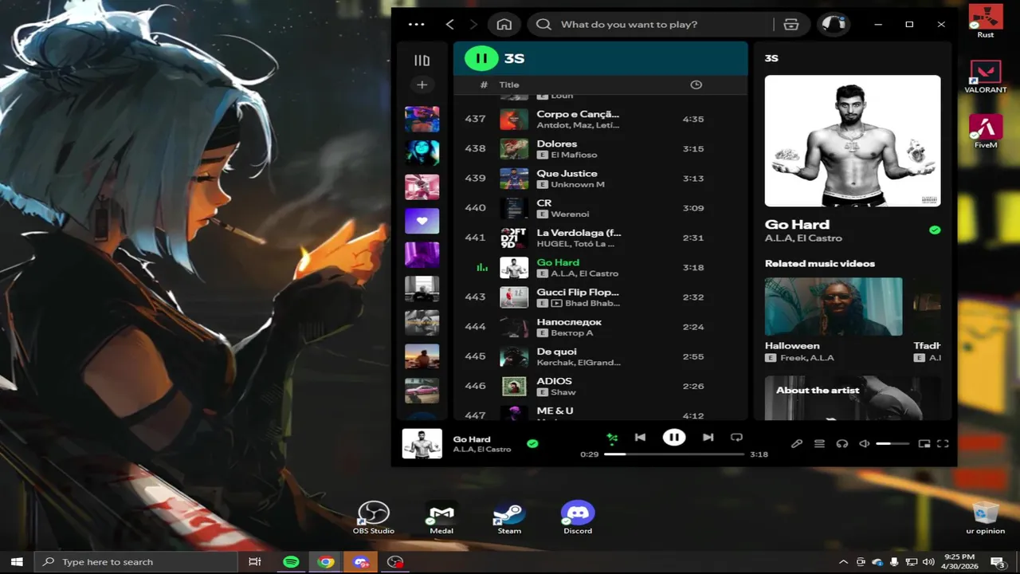
Task: Sort playlist by Title column
Action: click(509, 85)
